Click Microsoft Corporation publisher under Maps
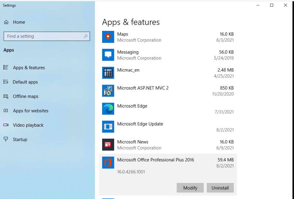 [139, 40]
